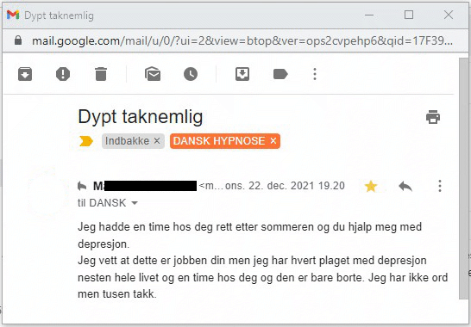Open the labels icon in the toolbar

(280, 74)
